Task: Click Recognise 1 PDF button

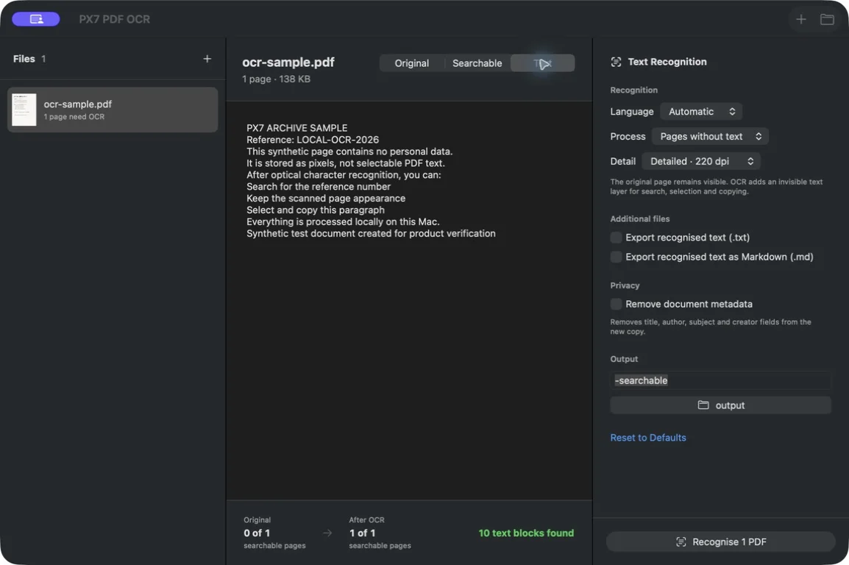Action: (x=720, y=541)
